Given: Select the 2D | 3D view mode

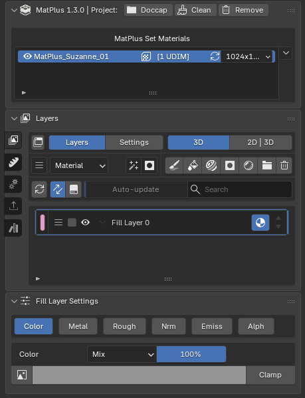Looking at the screenshot, I should tap(260, 142).
